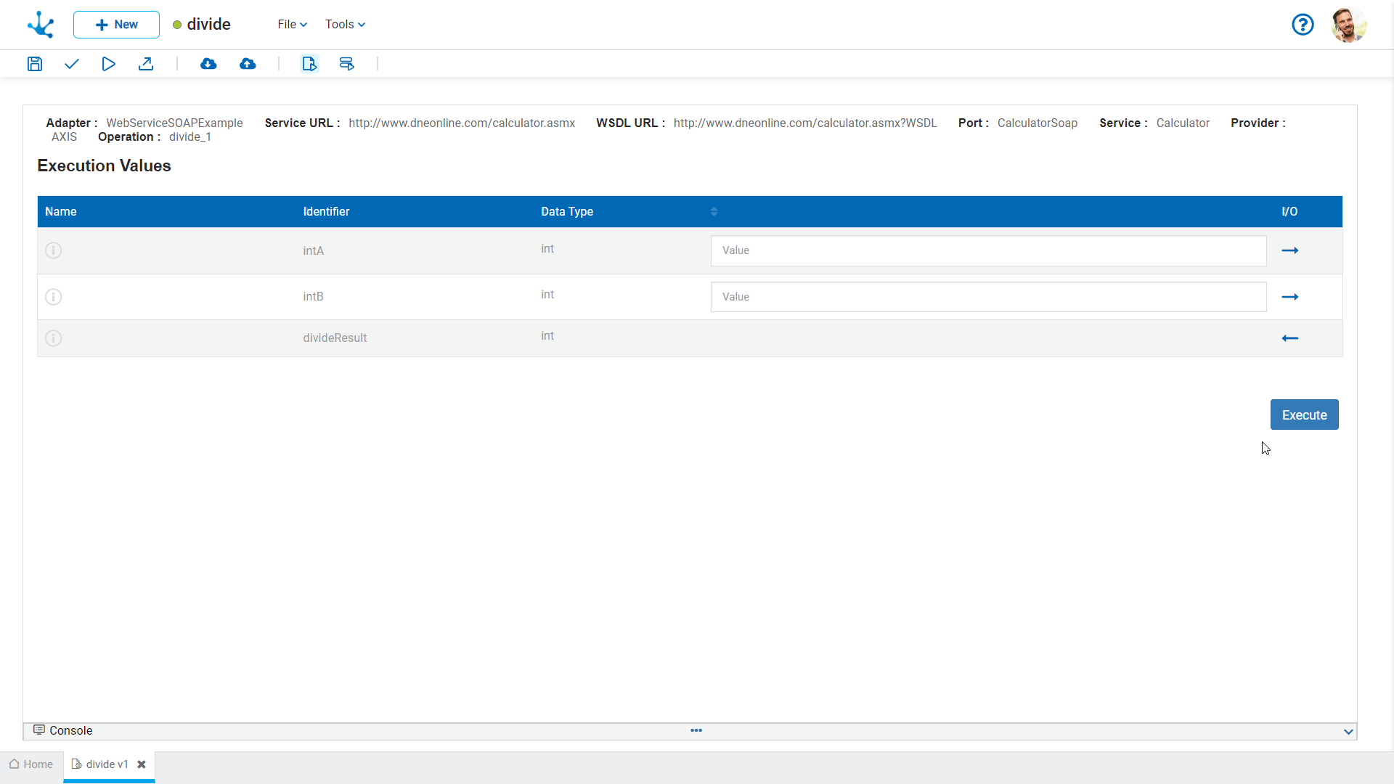Click the save (floppy disk) icon
This screenshot has height=784, width=1394.
click(x=35, y=64)
